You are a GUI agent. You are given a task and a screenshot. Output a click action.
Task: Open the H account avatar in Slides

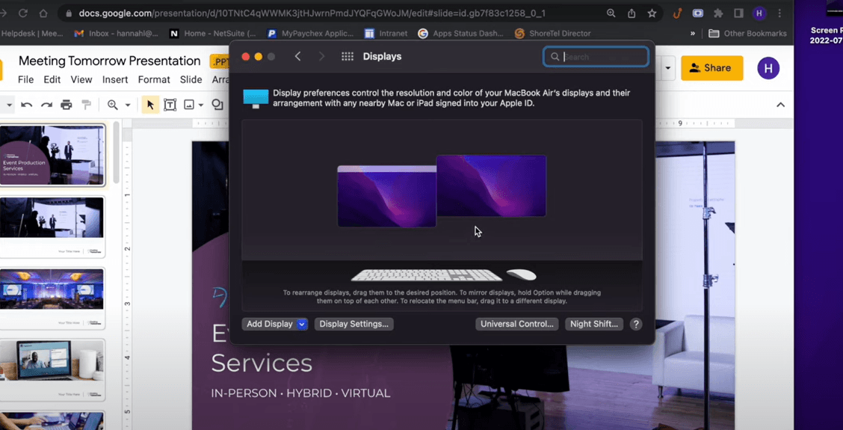point(768,68)
